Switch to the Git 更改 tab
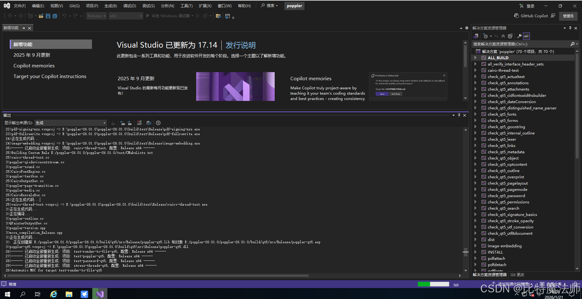The height and width of the screenshot is (299, 582). [x=517, y=275]
